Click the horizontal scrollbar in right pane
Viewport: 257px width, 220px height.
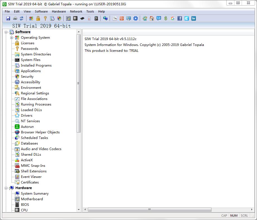pyautogui.click(x=149, y=209)
